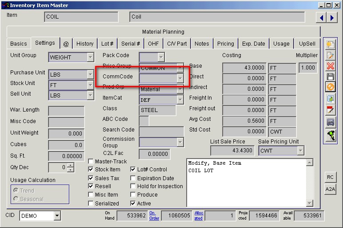This screenshot has height=228, width=343.
Task: Click the orange cancel circle icon
Action: pyautogui.click(x=330, y=88)
